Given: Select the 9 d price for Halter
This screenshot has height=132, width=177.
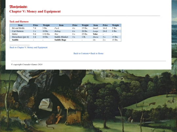Looking at the screenshot, I should coord(34,34).
